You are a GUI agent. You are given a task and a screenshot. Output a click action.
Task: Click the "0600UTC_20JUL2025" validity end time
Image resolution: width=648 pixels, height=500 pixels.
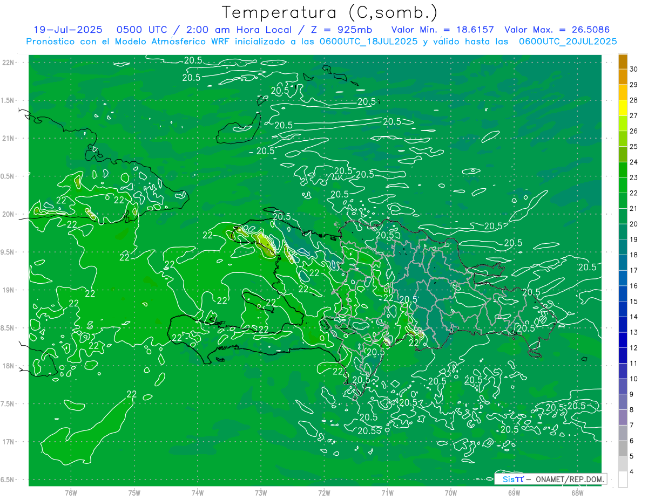click(x=568, y=42)
